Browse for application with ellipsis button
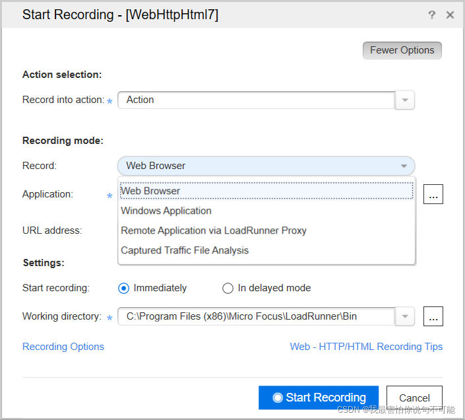Image resolution: width=465 pixels, height=420 pixels. [x=433, y=195]
